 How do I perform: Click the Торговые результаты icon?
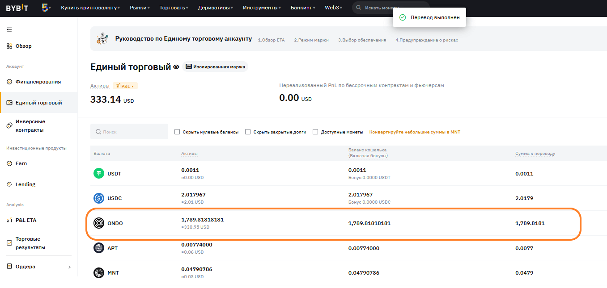pos(9,243)
